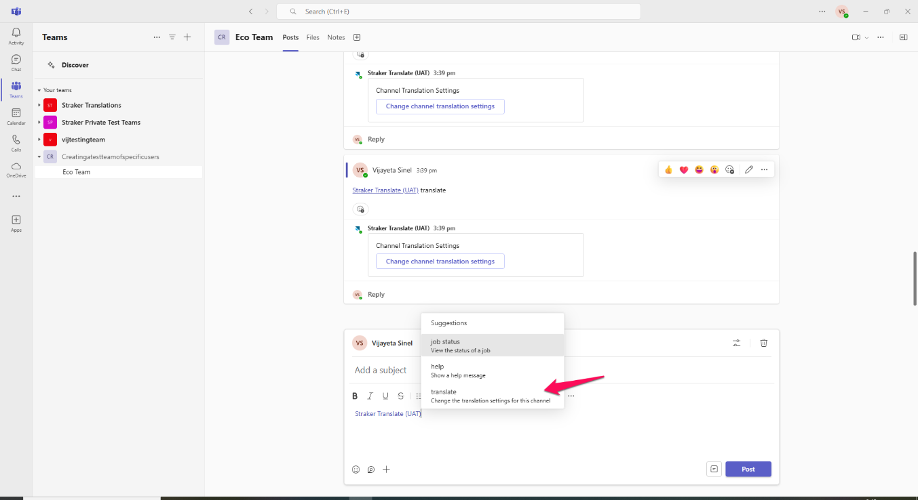
Task: Switch to the Files tab
Action: coord(313,37)
